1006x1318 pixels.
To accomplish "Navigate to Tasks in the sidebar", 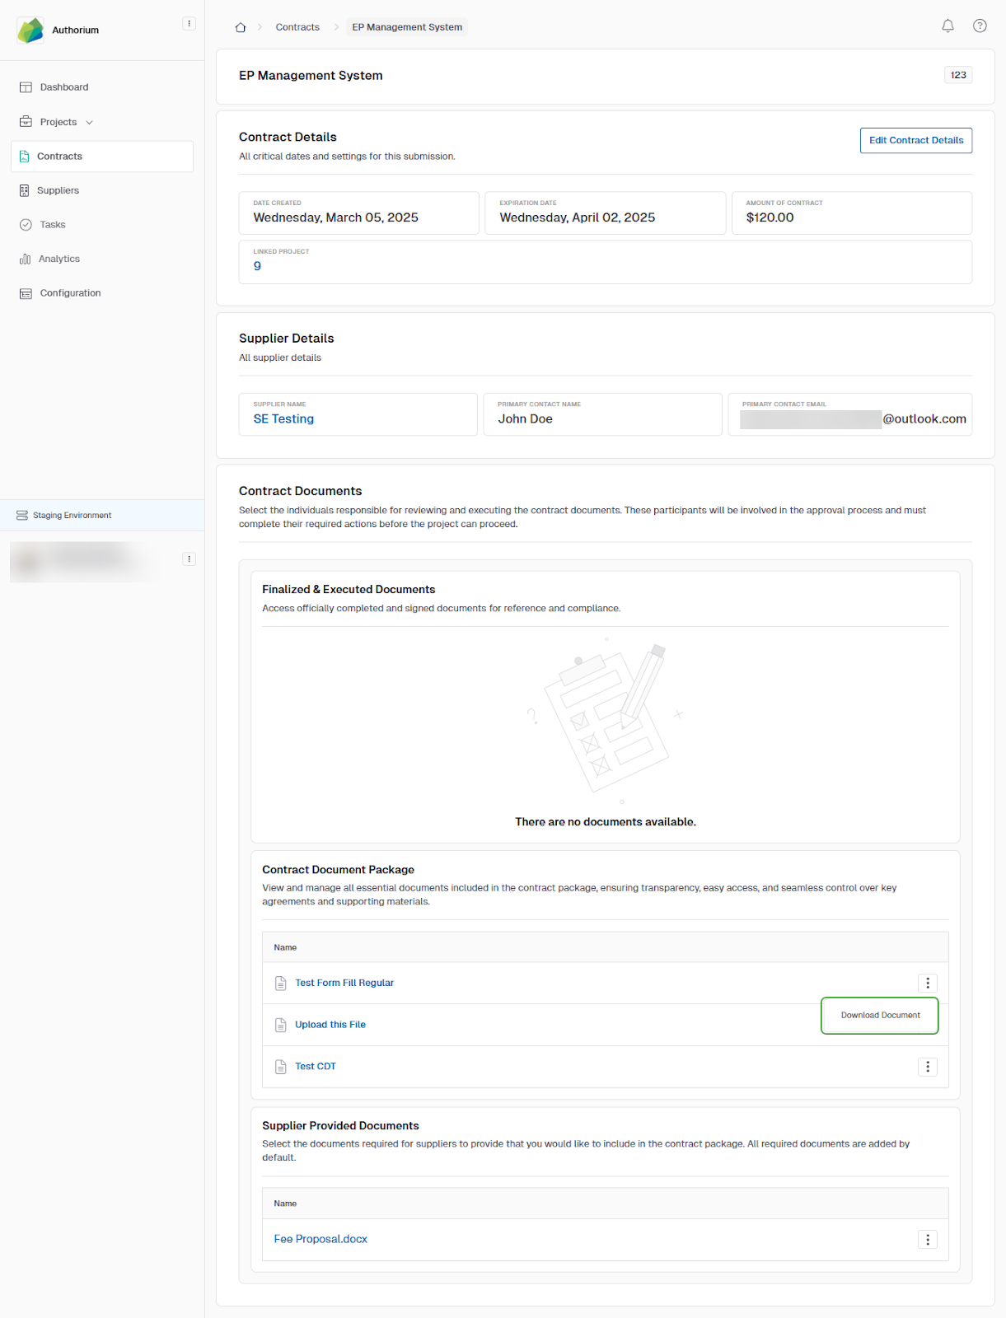I will tap(52, 225).
